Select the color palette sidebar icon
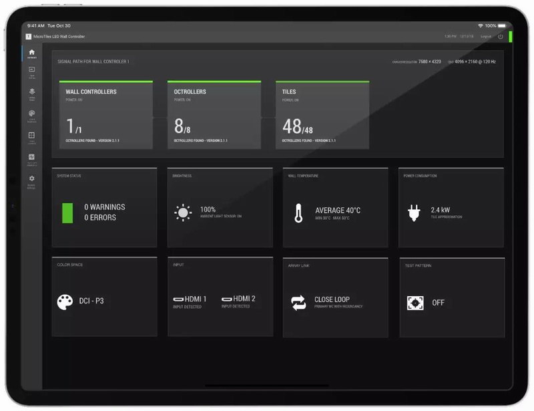The width and height of the screenshot is (534, 411). coord(31,115)
